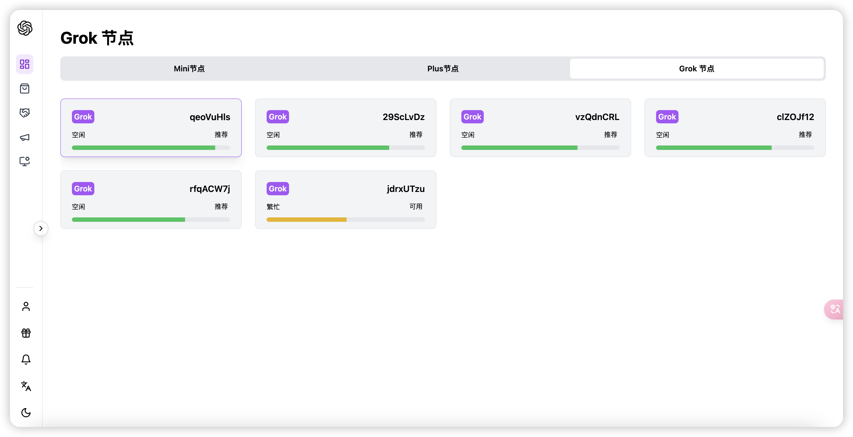The width and height of the screenshot is (853, 437).
Task: Click the pink floating translate button
Action: 834,309
